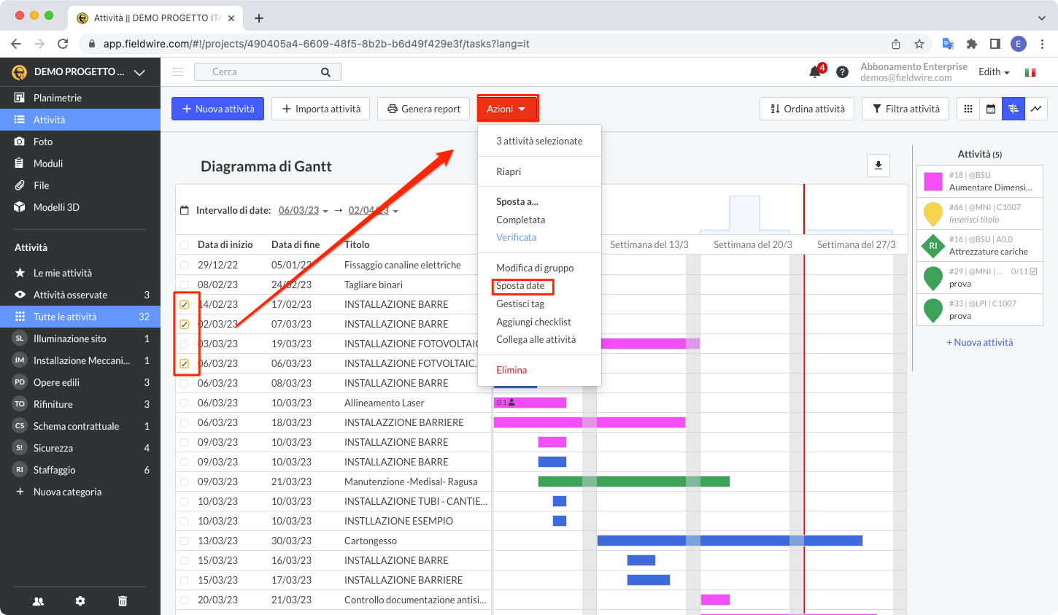Image resolution: width=1058 pixels, height=615 pixels.
Task: Uncheck the 14/02/23 INSTALLAZIONE BARRE task
Action: point(185,304)
